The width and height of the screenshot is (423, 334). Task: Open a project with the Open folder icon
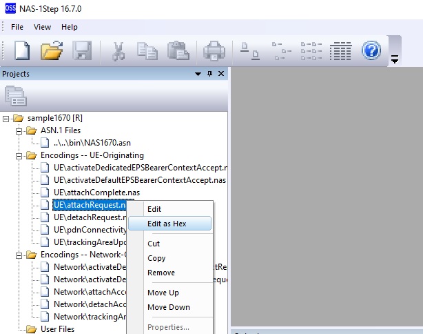(52, 50)
